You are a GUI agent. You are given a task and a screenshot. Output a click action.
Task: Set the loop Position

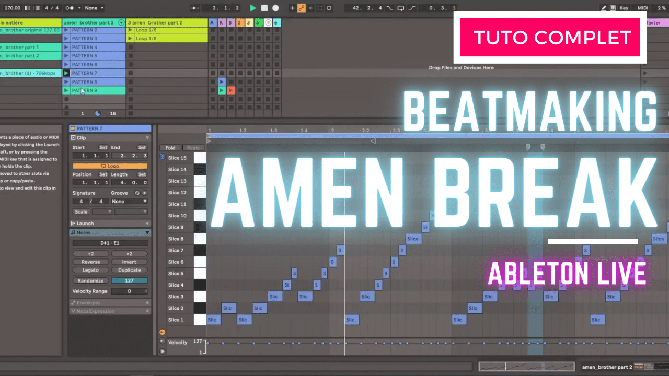point(91,182)
